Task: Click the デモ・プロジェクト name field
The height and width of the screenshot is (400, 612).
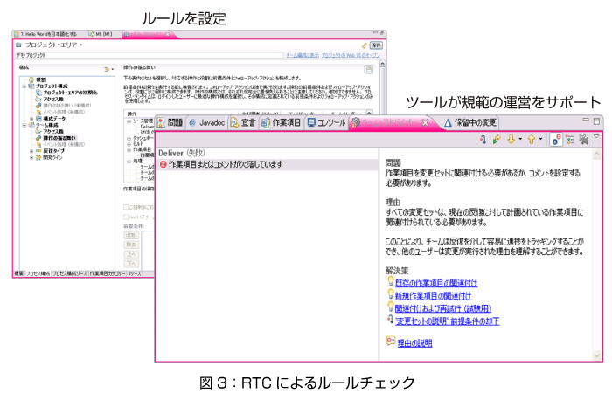Action: click(150, 55)
